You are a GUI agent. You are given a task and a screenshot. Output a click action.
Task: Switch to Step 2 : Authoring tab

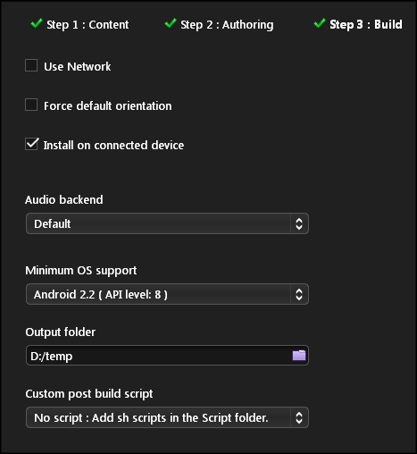click(x=227, y=25)
